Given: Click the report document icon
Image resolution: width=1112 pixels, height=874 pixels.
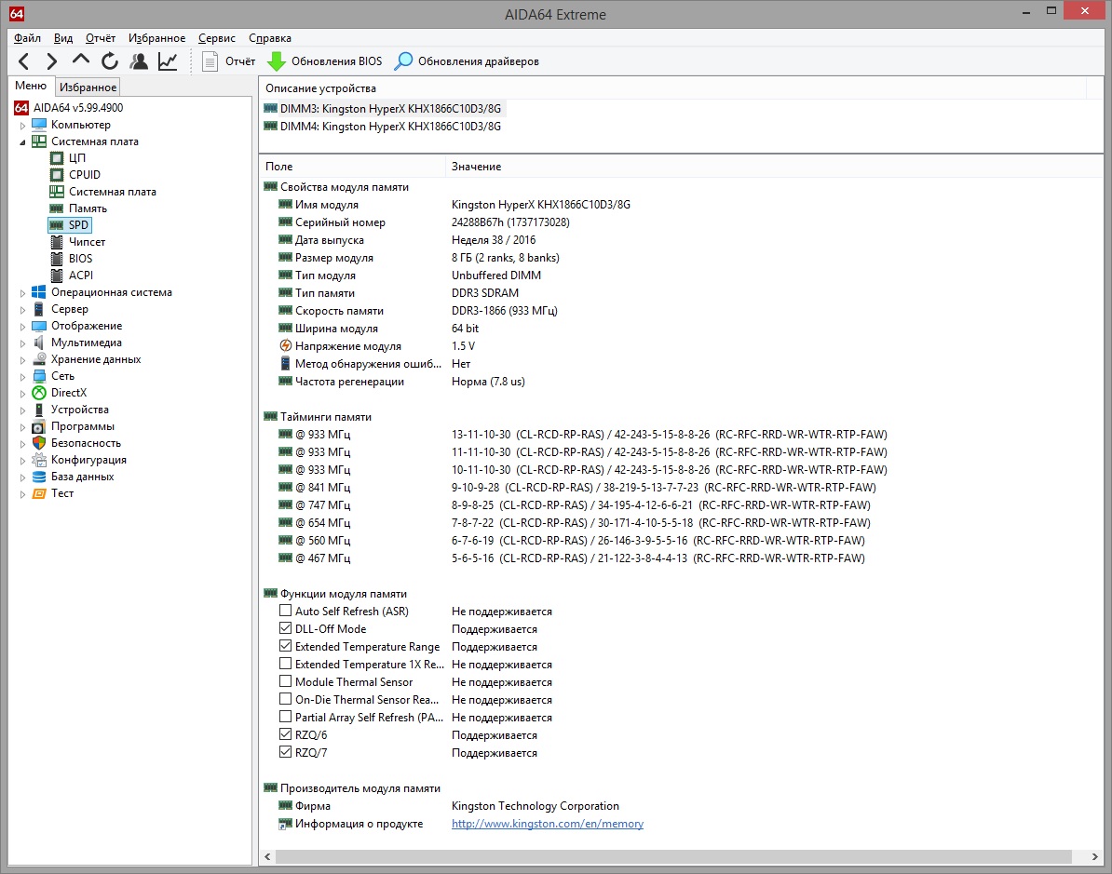Looking at the screenshot, I should tap(210, 61).
